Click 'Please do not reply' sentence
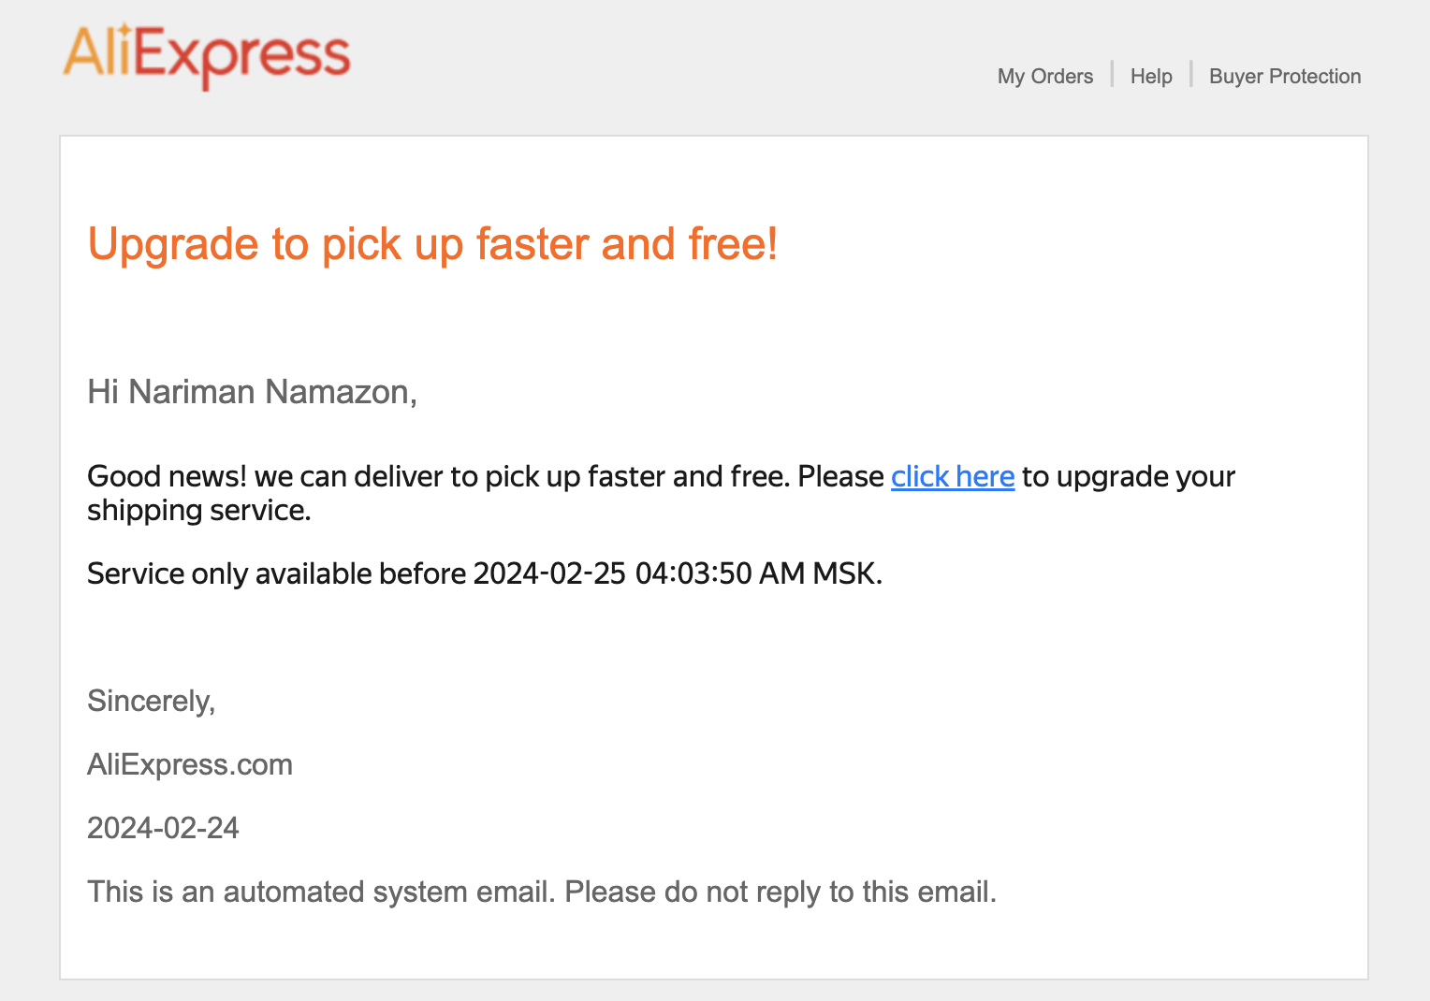 pyautogui.click(x=781, y=892)
